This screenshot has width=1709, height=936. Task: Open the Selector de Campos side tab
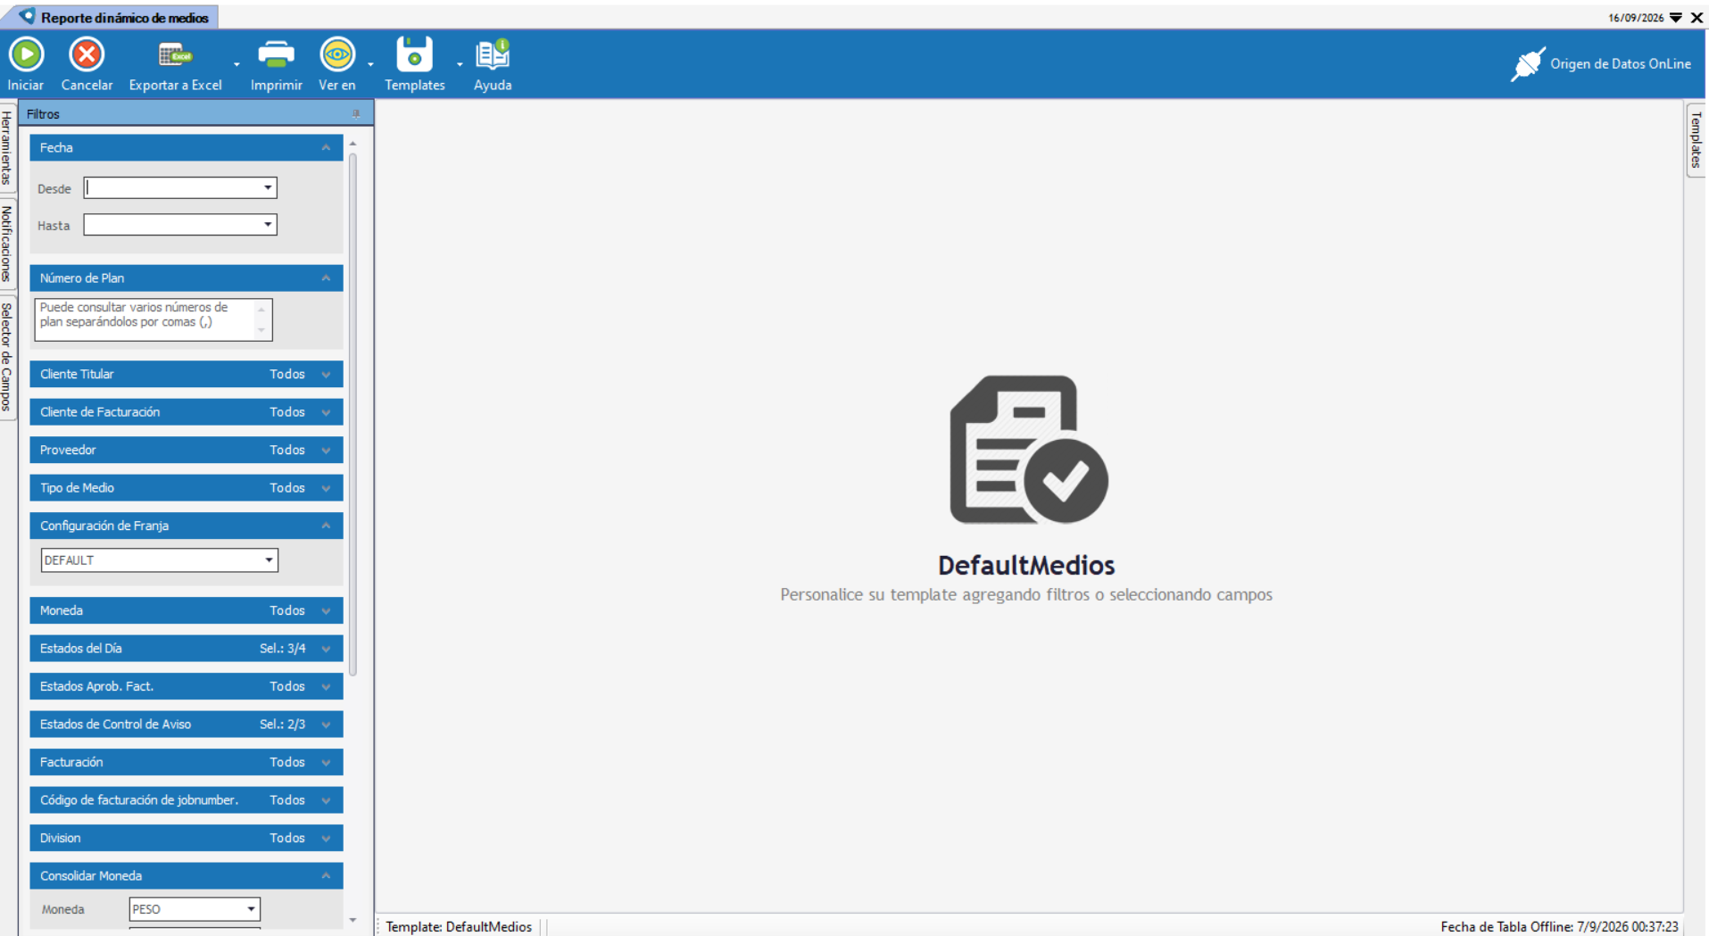click(x=7, y=356)
